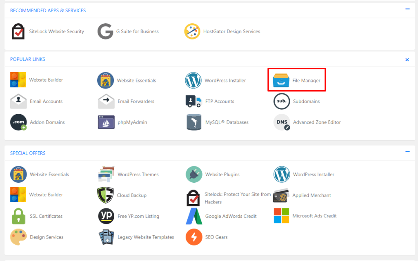Click the WordPress Themes stacked pages icon
The width and height of the screenshot is (418, 261).
pos(106,174)
